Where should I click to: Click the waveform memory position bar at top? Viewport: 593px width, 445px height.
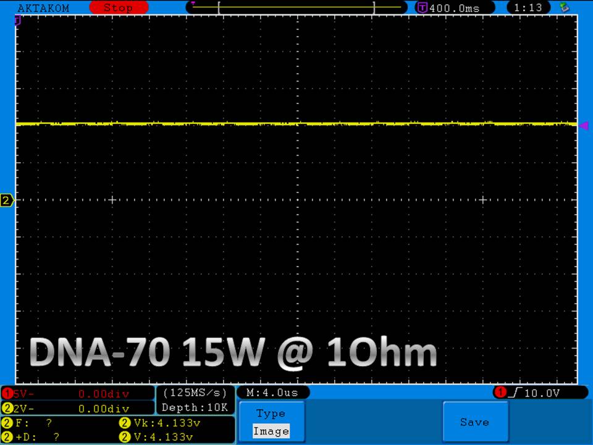[x=296, y=7]
